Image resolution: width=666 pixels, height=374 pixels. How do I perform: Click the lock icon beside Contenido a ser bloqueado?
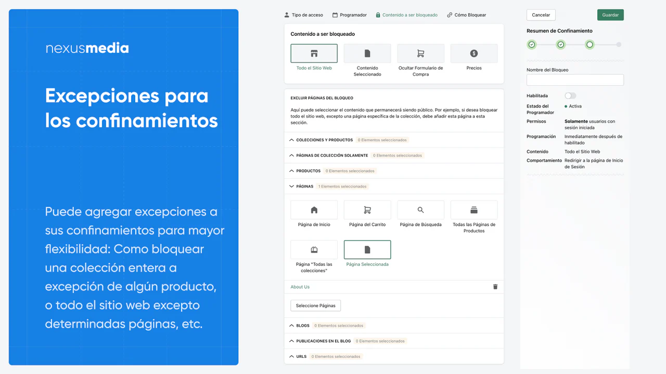pos(378,15)
